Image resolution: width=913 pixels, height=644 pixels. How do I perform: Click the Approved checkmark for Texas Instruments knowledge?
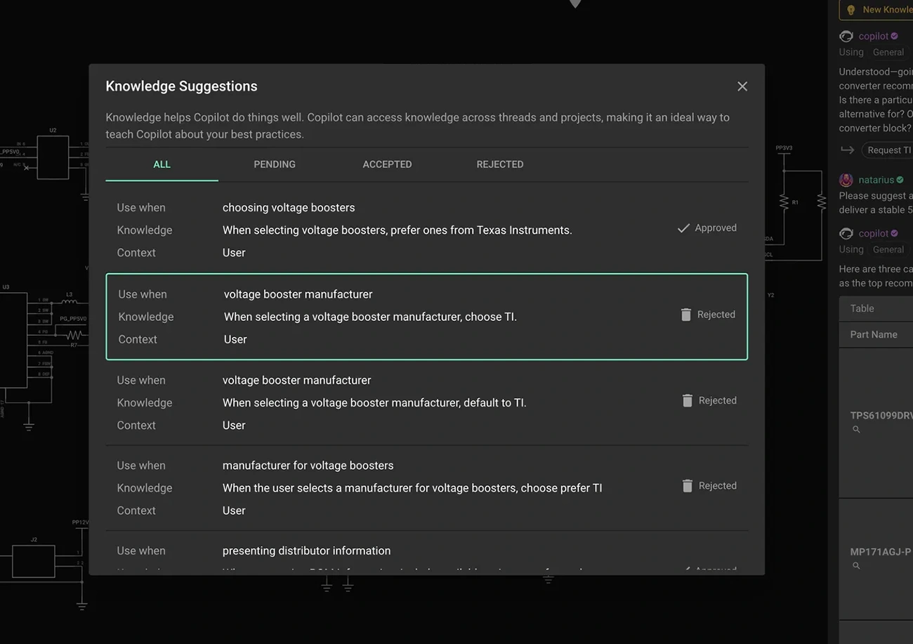pos(683,228)
